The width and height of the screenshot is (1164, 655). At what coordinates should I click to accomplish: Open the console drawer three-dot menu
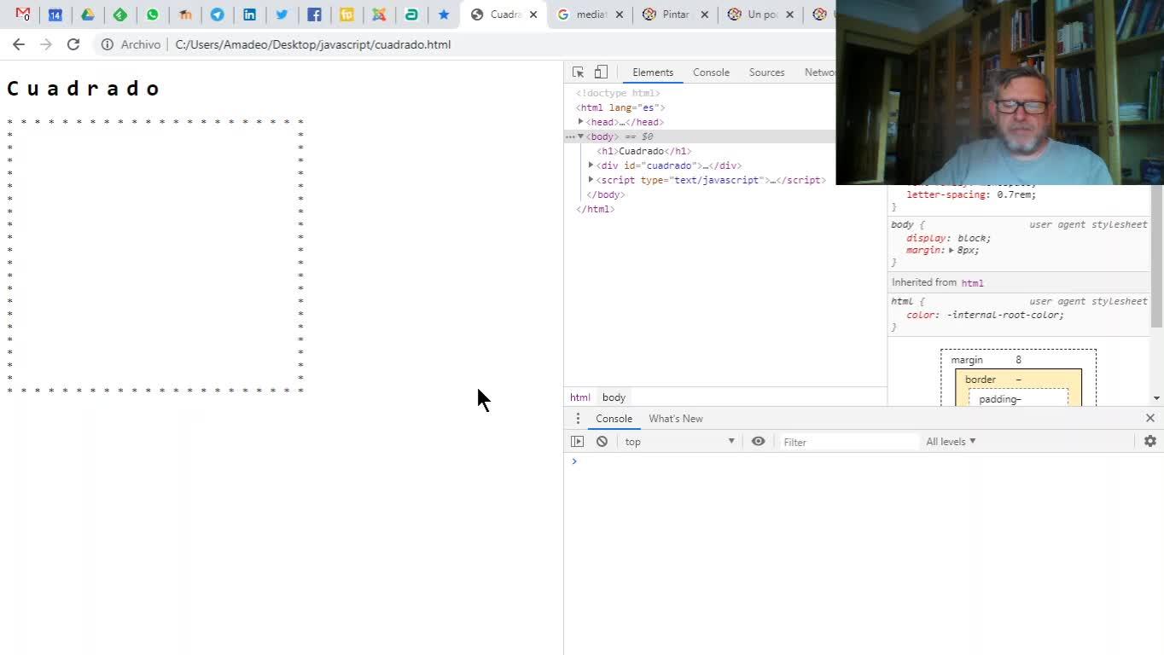click(578, 419)
